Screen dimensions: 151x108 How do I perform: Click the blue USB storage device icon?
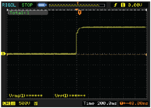(42, 5)
